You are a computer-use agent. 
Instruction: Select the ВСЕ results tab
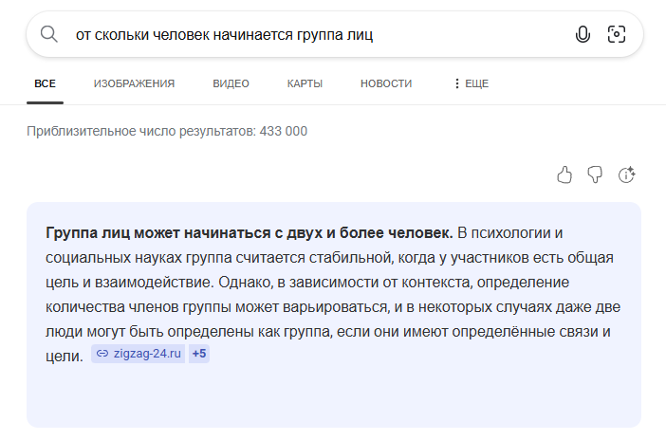pos(45,83)
